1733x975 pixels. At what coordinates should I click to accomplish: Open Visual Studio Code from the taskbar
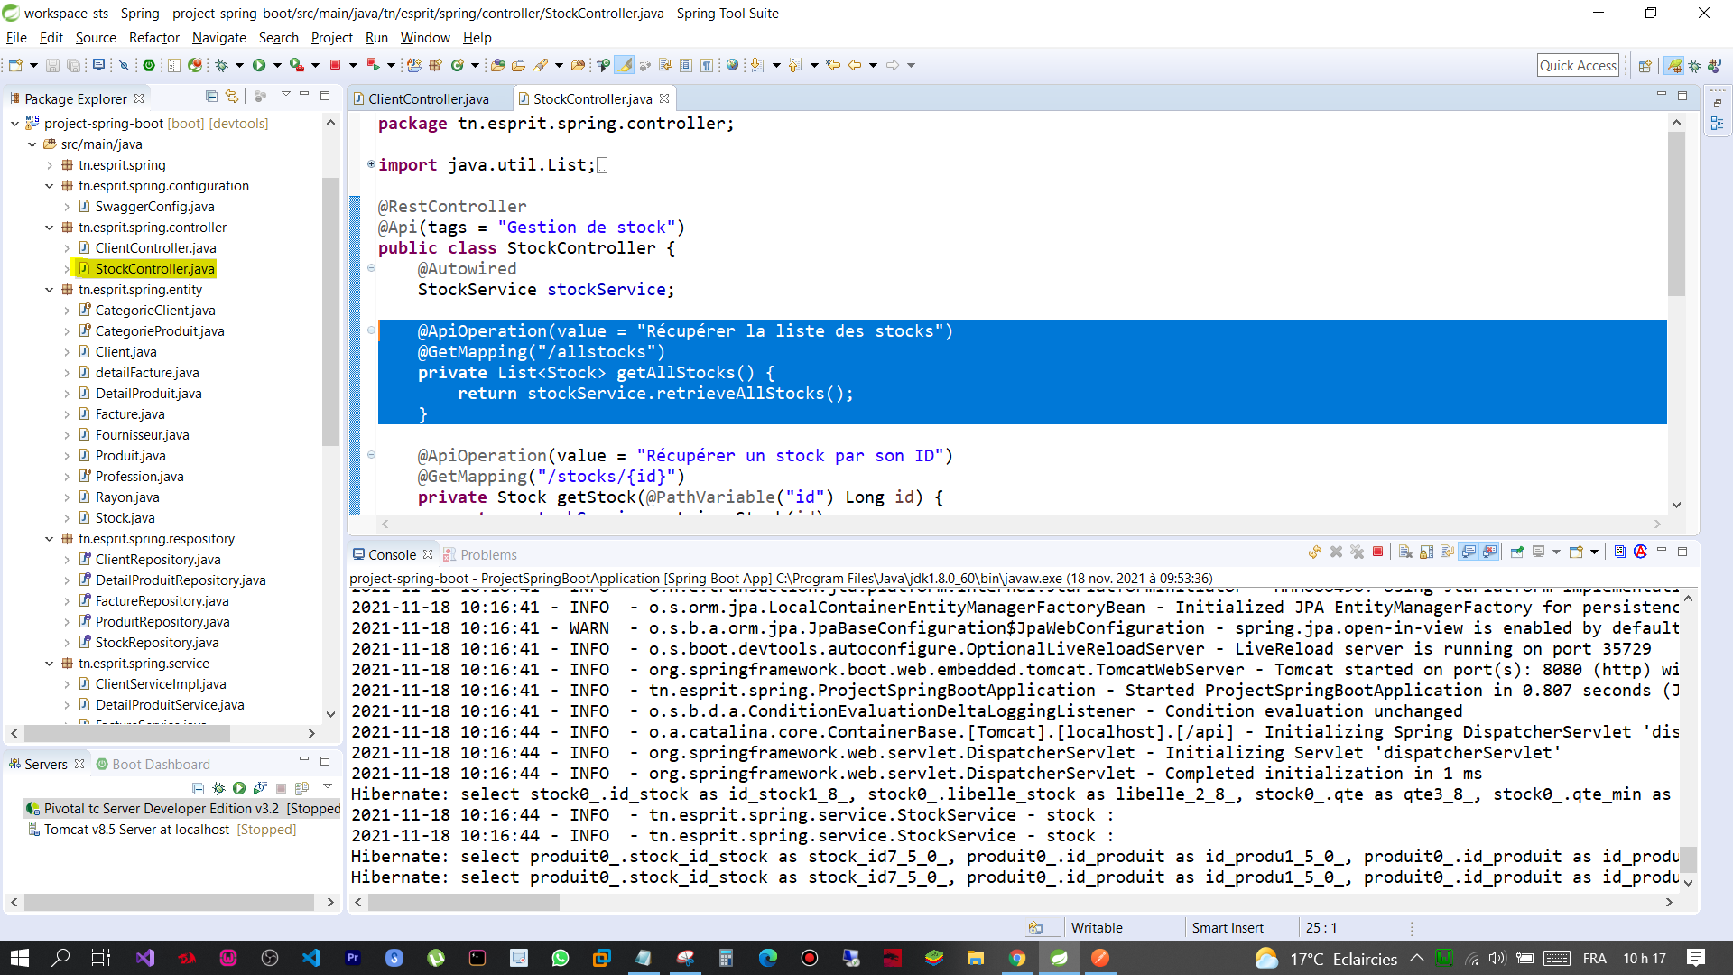[x=311, y=958]
